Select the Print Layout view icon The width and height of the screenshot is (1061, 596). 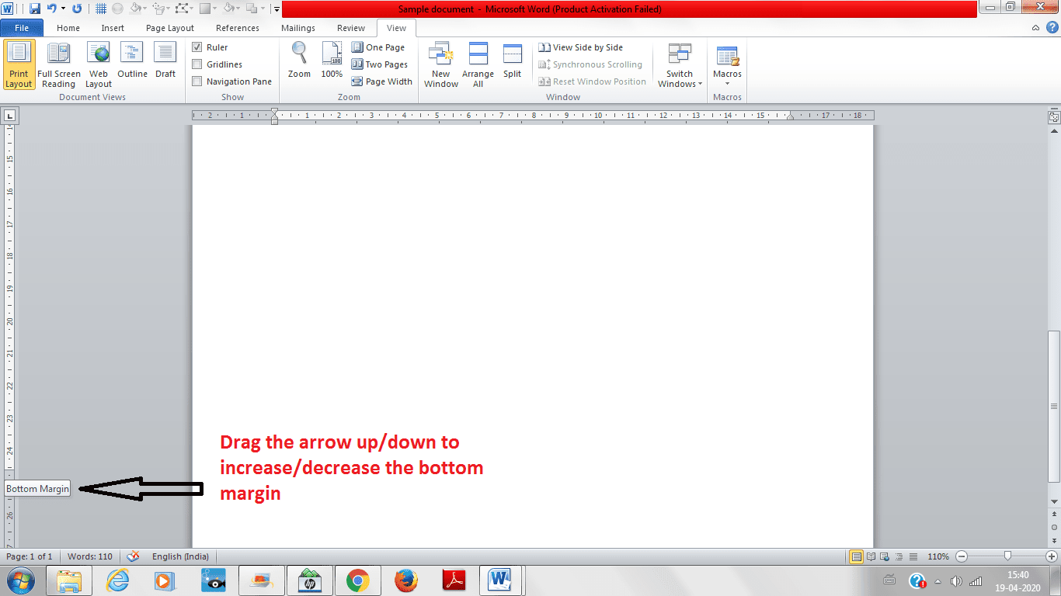coord(19,62)
